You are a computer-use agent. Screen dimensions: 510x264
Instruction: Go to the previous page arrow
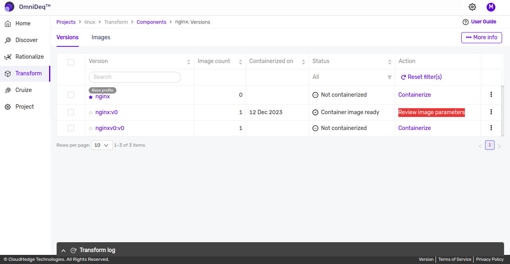coord(480,146)
